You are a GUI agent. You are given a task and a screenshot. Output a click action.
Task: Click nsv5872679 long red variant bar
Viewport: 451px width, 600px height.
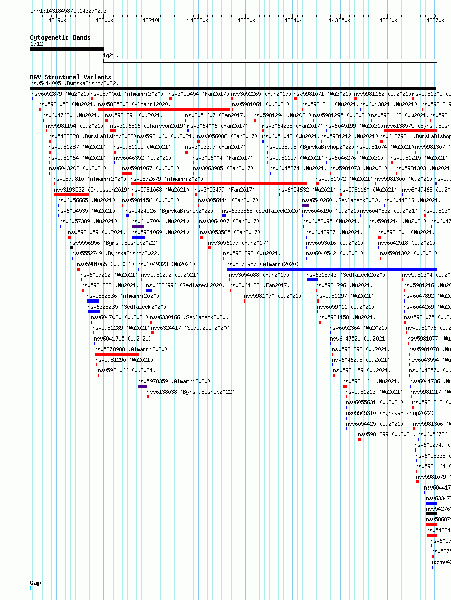point(218,184)
